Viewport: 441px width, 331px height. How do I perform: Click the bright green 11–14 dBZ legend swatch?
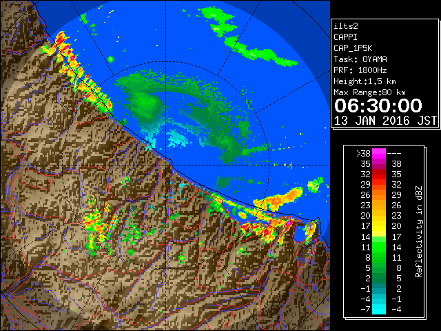[379, 247]
